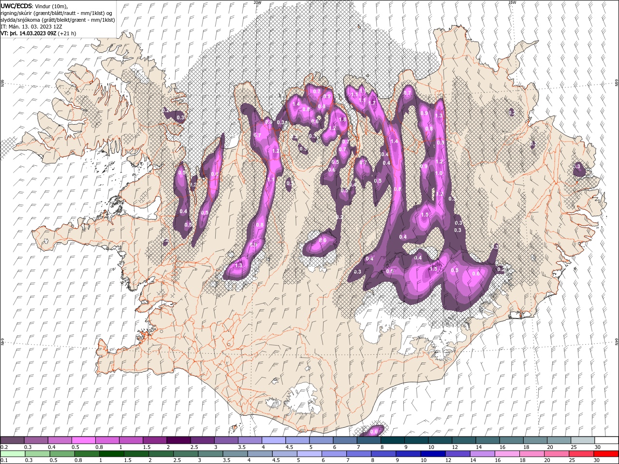
Task: Click the 1.8 snowfall value on the map
Action: coord(343,119)
